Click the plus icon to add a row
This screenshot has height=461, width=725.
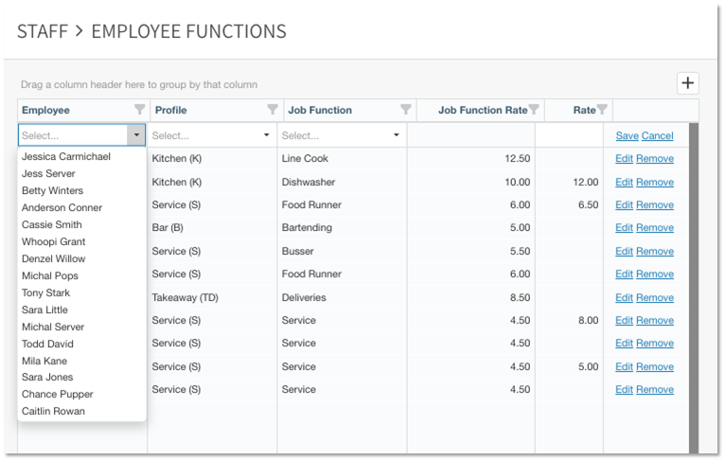click(688, 83)
